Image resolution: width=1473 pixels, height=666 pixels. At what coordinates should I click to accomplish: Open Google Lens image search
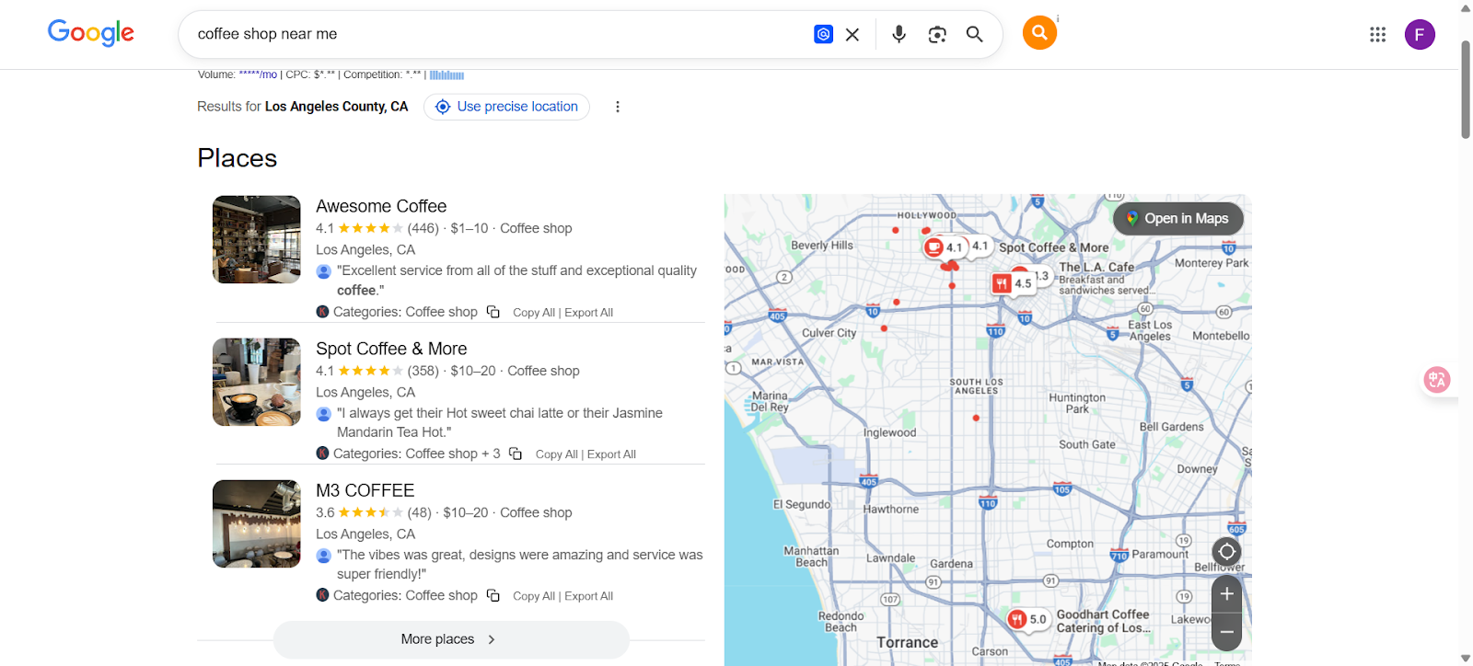click(937, 34)
